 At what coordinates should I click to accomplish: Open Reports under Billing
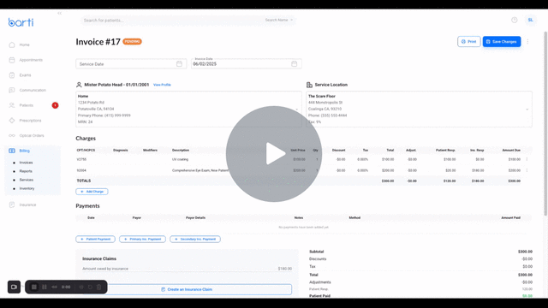pyautogui.click(x=26, y=171)
